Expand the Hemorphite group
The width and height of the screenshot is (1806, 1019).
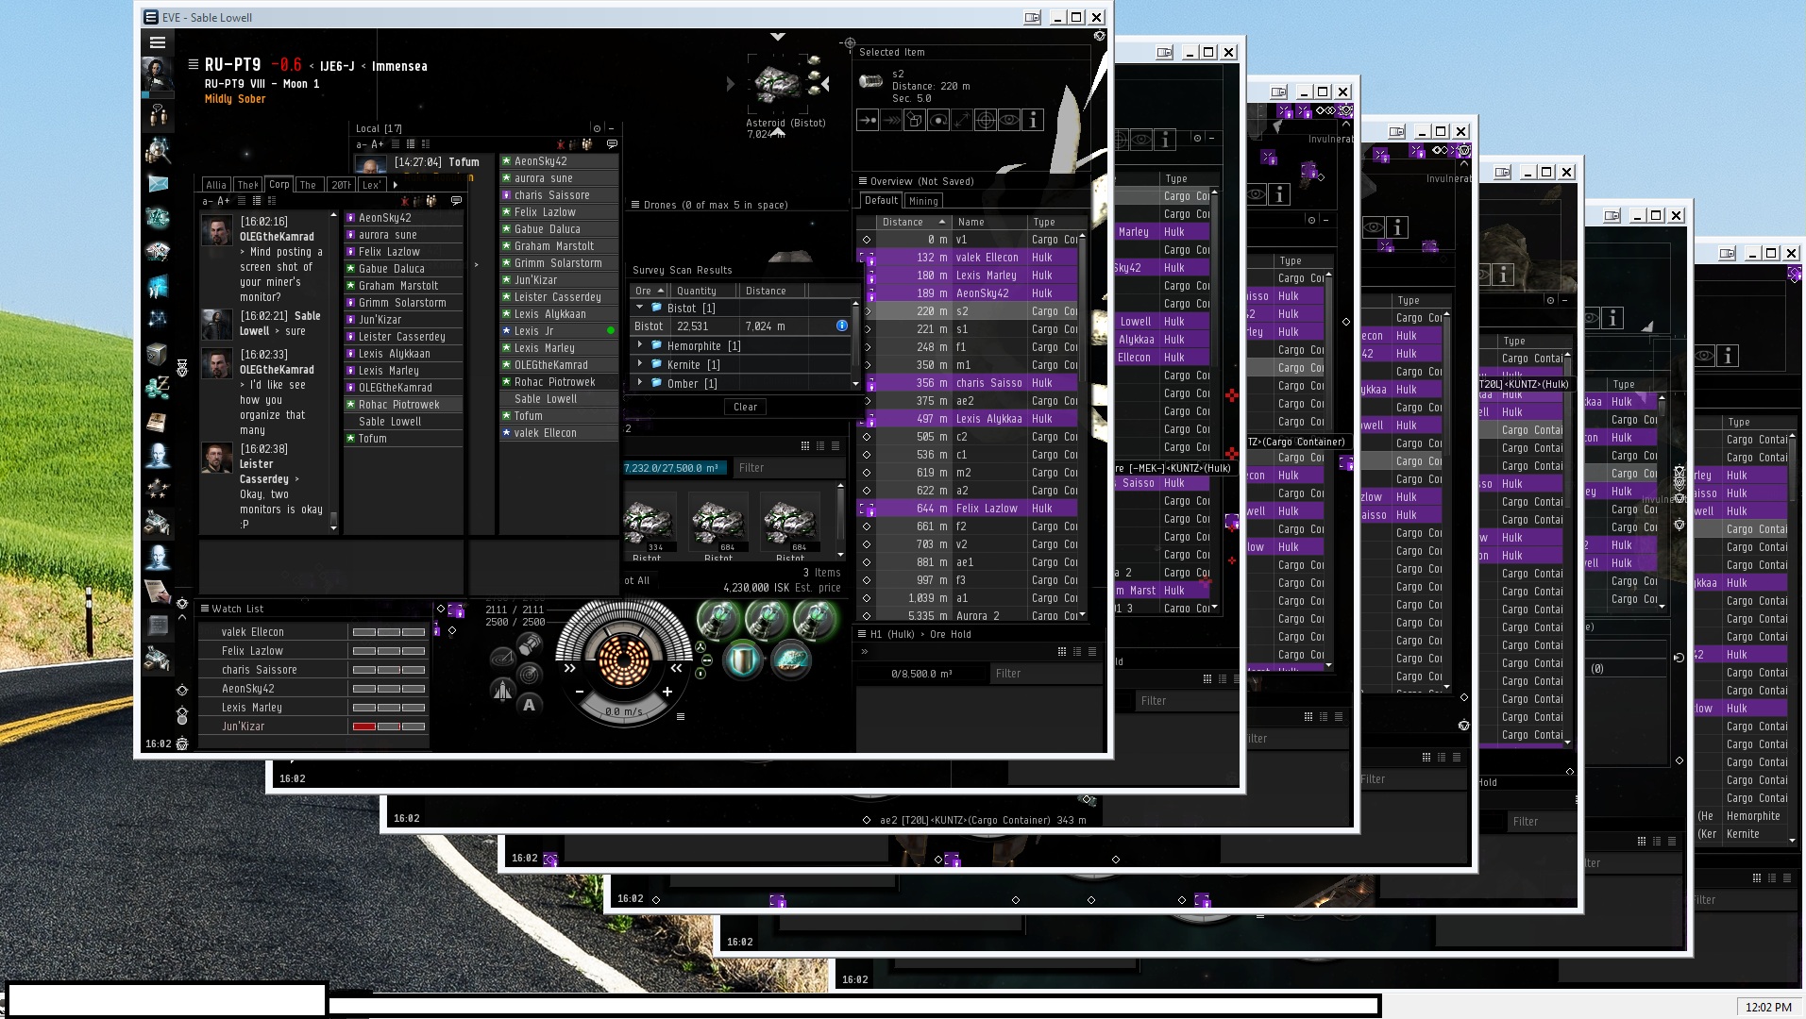tap(640, 345)
